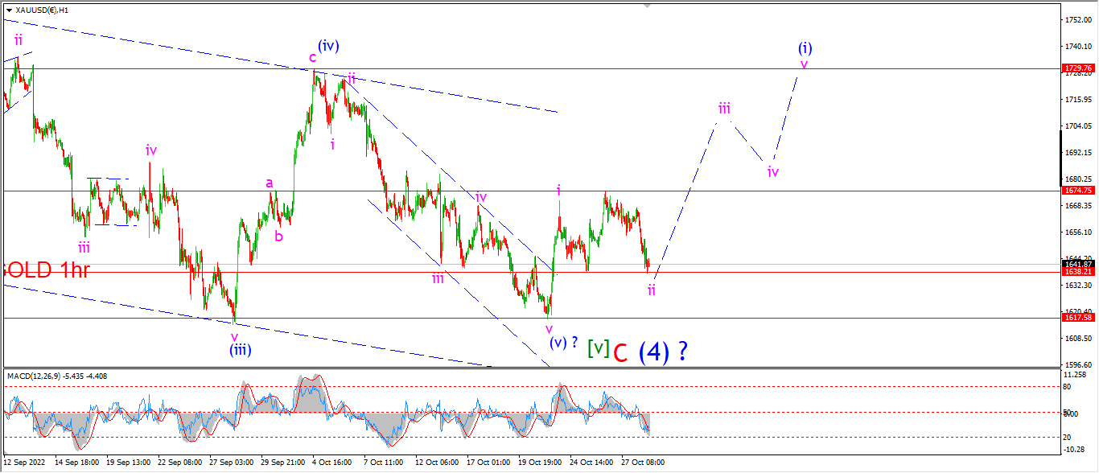Viewport: 1099px width, 473px height.
Task: Click the 1752.00 value on price scale
Action: 1076,19
